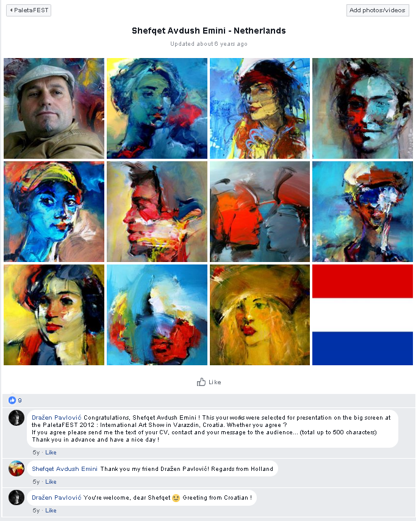The height and width of the screenshot is (521, 416).
Task: Open the blonde woman with red lips painting
Action: click(260, 315)
